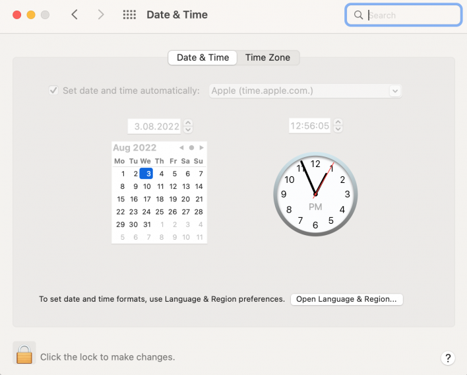The image size is (467, 375).
Task: Click the magnifier icon in search field
Action: click(x=358, y=15)
